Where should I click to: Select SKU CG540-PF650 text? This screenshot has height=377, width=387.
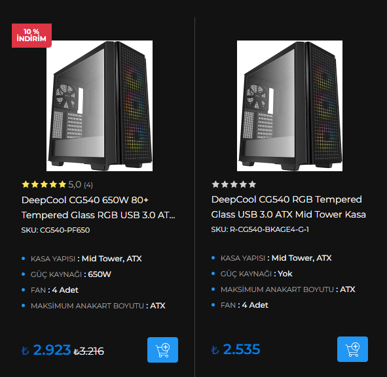click(x=56, y=230)
